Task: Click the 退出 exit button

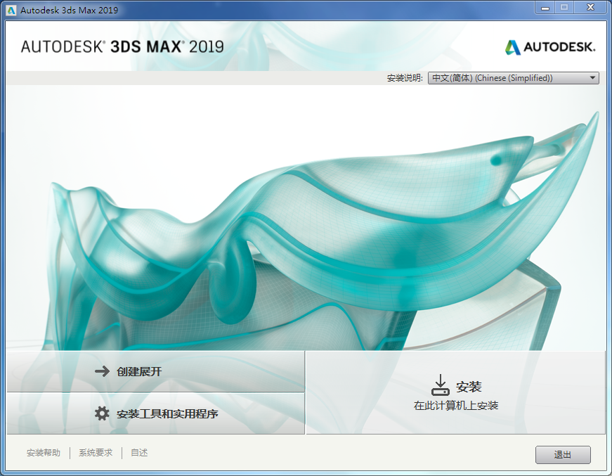Action: (563, 454)
